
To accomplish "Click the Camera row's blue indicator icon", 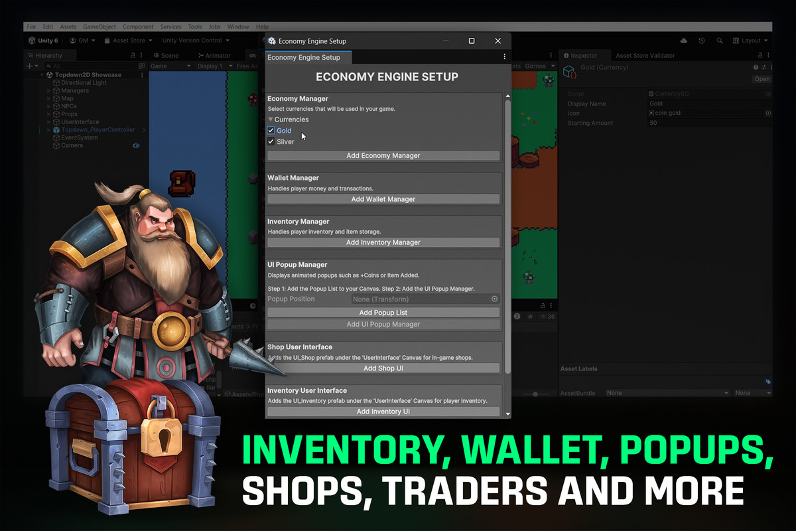I will (x=136, y=145).
